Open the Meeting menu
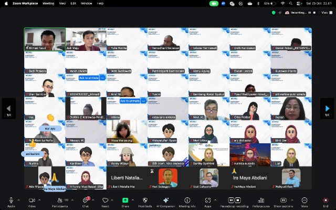This screenshot has width=336, height=210. [x=48, y=4]
